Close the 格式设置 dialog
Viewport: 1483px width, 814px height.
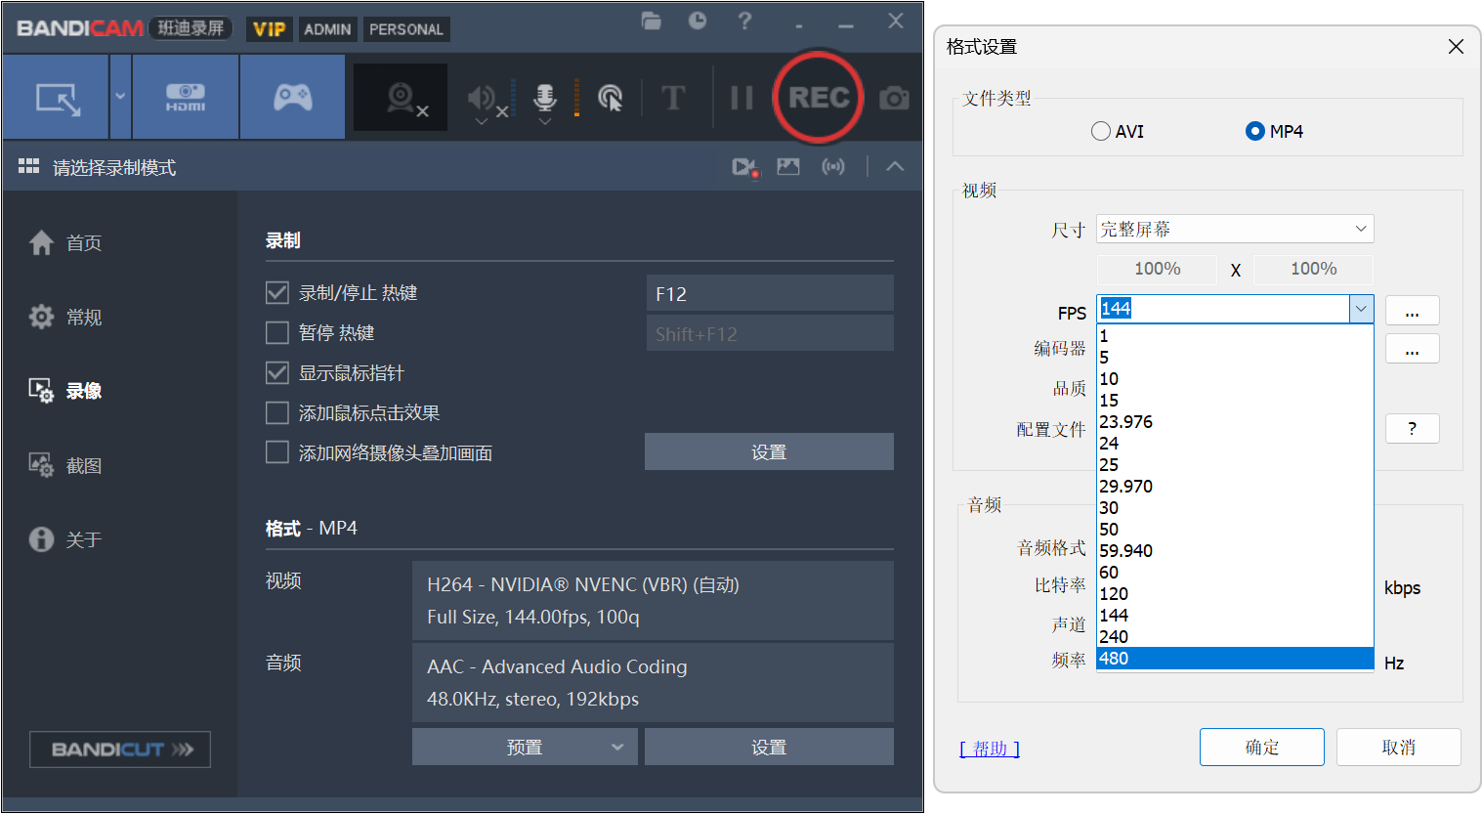click(1456, 47)
